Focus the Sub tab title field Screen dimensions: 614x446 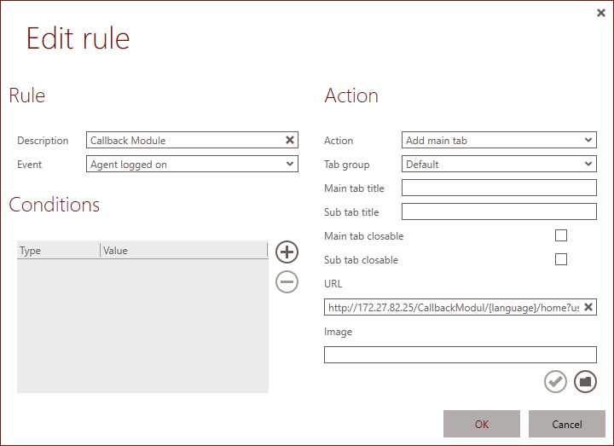[499, 212]
